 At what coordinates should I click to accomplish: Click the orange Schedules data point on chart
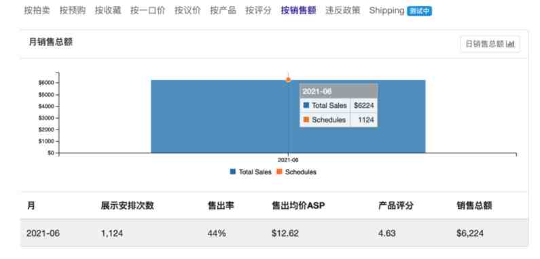click(x=288, y=80)
